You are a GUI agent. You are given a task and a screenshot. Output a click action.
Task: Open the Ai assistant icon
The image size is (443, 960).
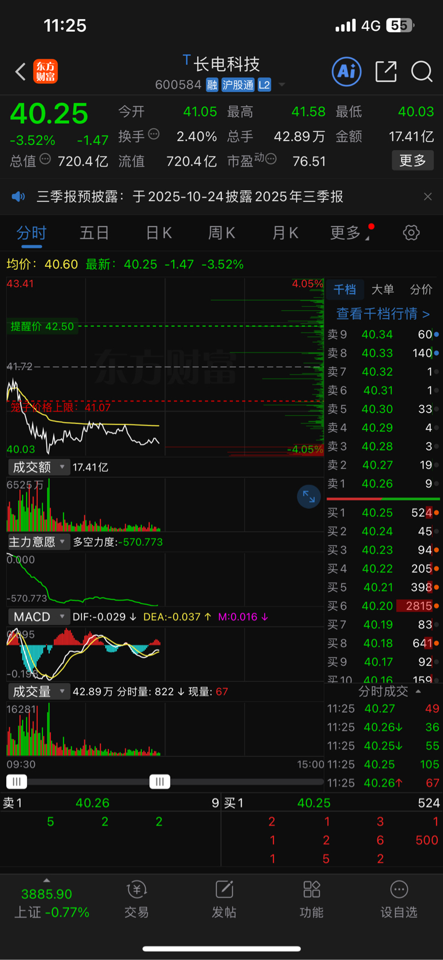(x=347, y=72)
